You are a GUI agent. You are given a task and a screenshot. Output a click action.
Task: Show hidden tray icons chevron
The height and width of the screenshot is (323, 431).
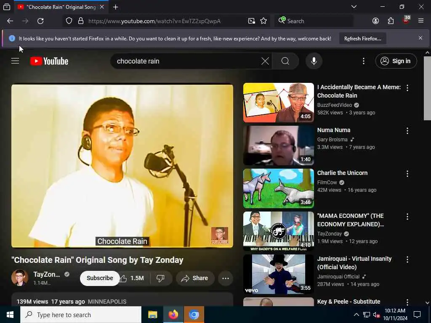(356, 315)
